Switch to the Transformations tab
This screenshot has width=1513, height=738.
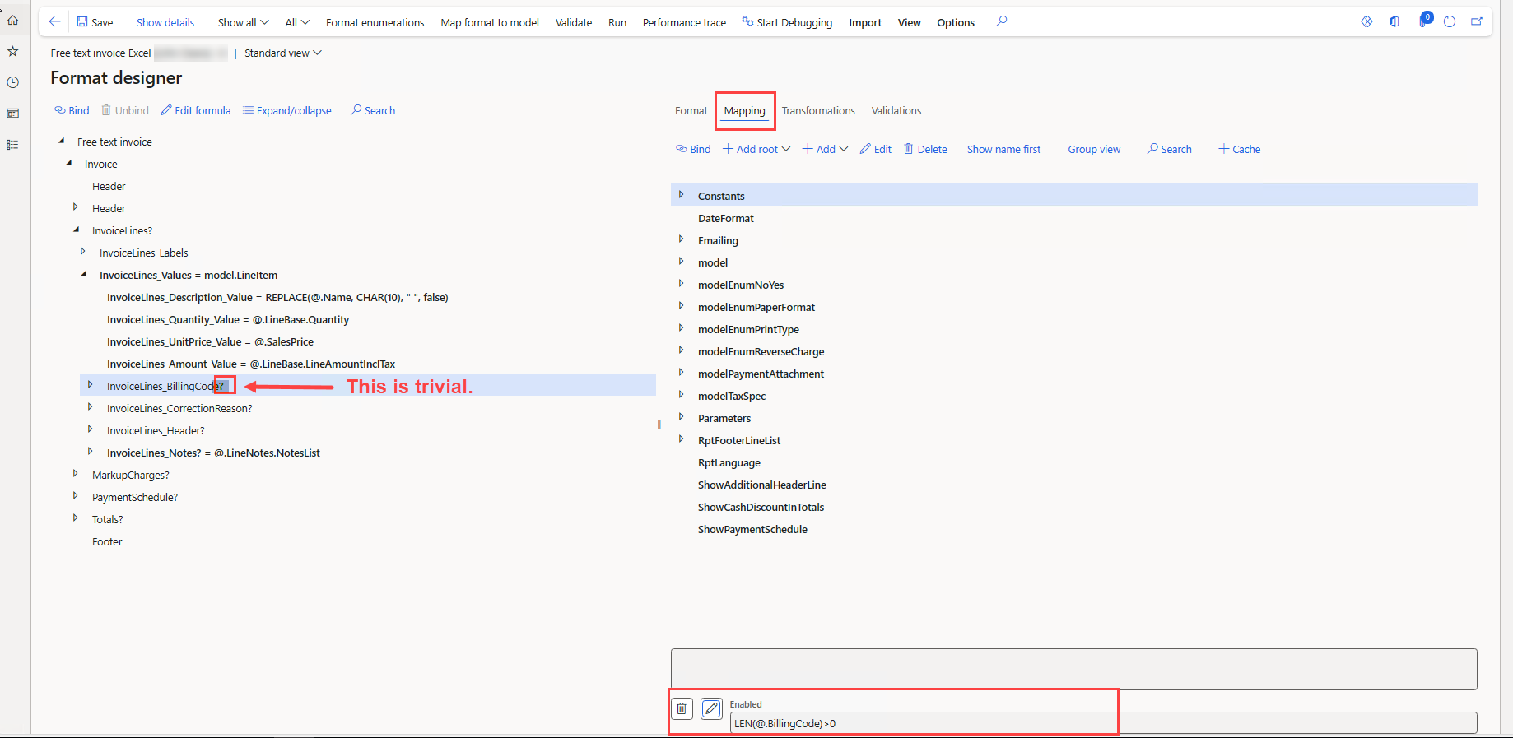click(x=817, y=111)
